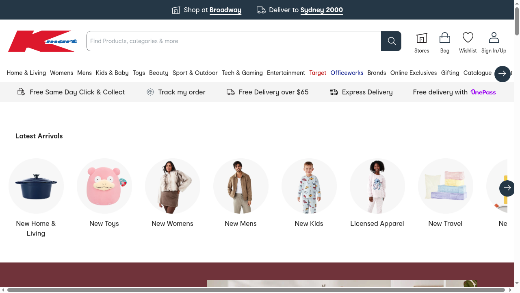The height and width of the screenshot is (293, 520).
Task: Open New Mens thumbnail image
Action: (241, 186)
